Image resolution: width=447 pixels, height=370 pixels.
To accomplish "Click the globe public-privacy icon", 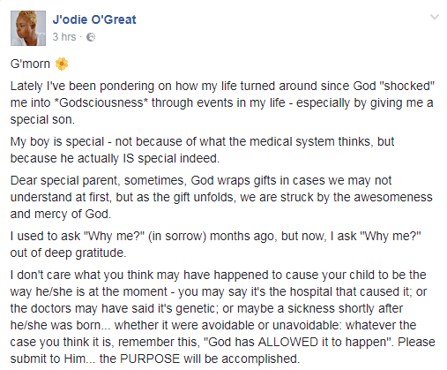I will [91, 37].
